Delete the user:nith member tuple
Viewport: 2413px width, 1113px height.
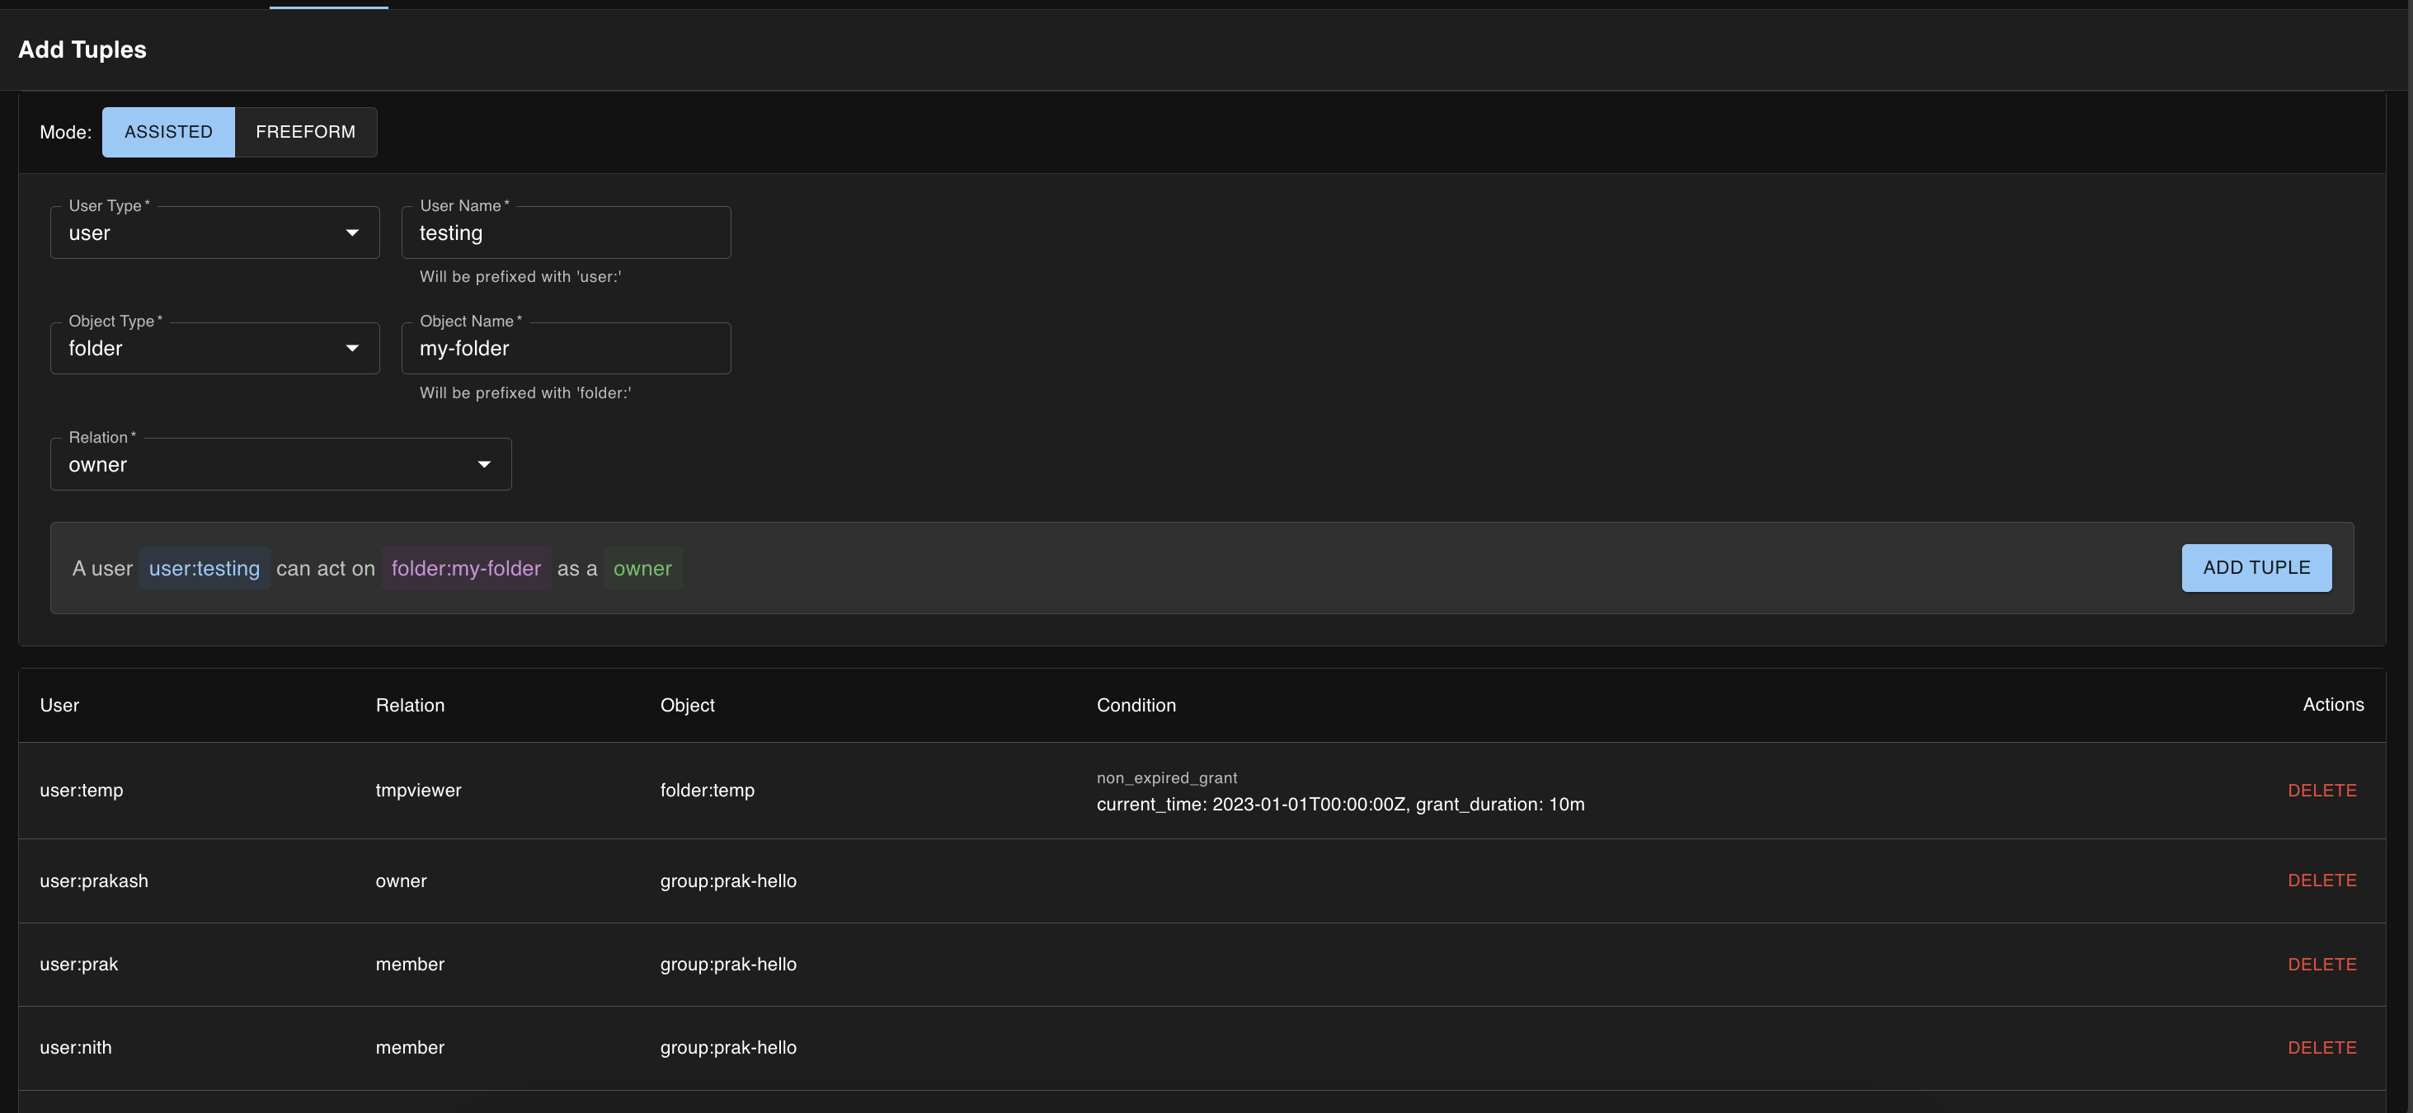(x=2321, y=1048)
